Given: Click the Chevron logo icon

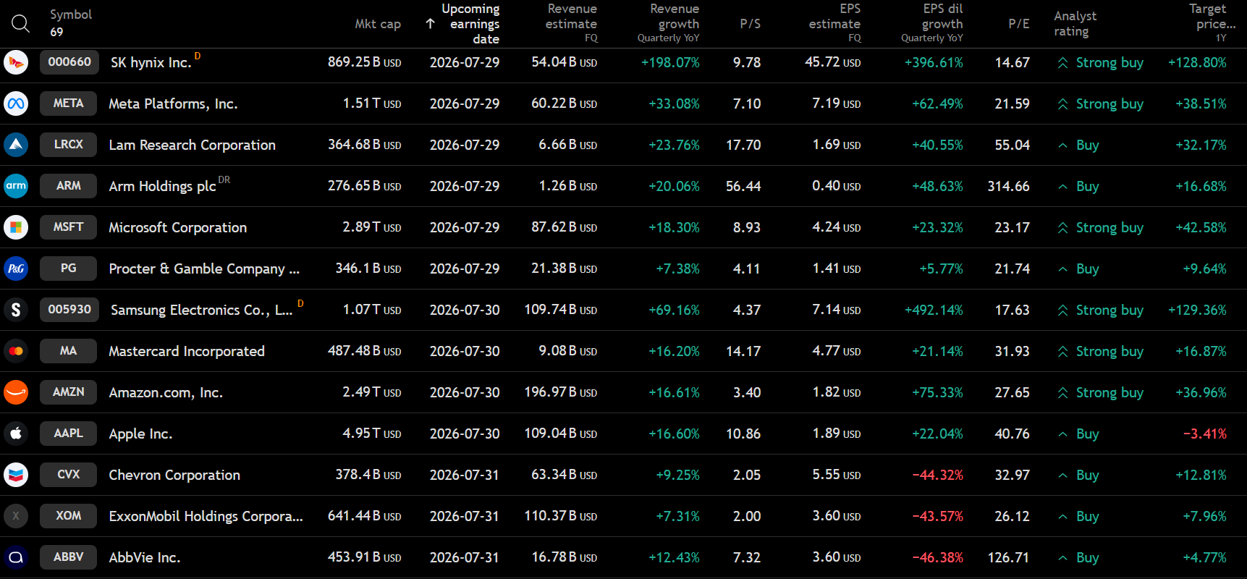Looking at the screenshot, I should click(x=16, y=475).
